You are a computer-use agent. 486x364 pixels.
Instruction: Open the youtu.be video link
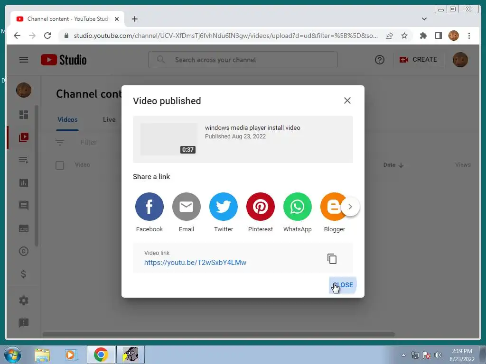click(x=195, y=263)
